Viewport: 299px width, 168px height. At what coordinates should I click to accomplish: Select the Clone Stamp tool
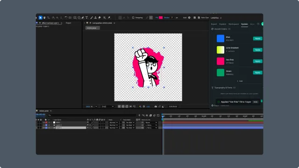pyautogui.click(x=95, y=18)
